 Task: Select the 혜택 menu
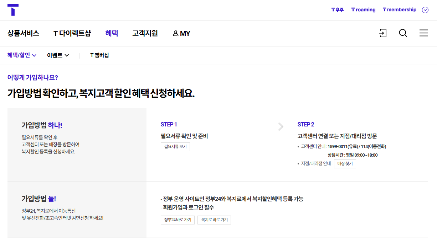pos(112,33)
